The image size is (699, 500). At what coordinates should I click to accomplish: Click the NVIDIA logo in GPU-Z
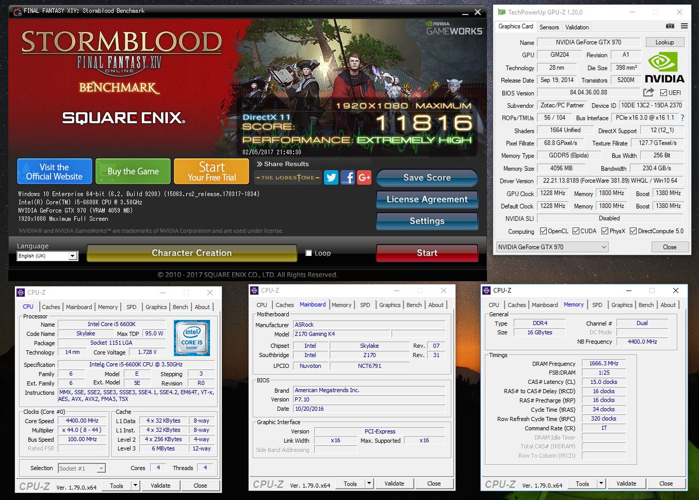pyautogui.click(x=664, y=68)
